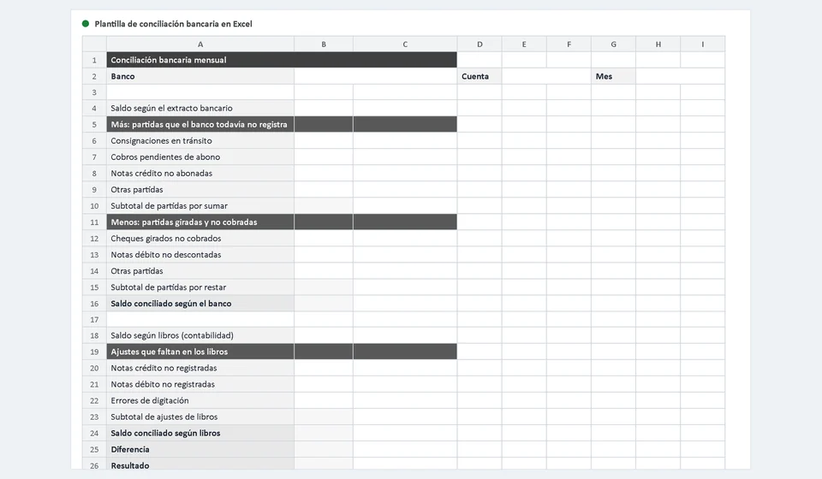Select column B header

click(324, 44)
